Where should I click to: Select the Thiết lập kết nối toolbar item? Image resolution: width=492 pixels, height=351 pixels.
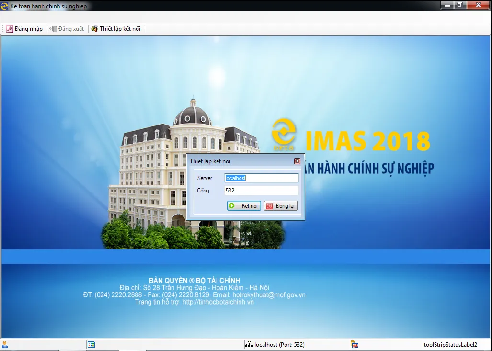coord(116,28)
